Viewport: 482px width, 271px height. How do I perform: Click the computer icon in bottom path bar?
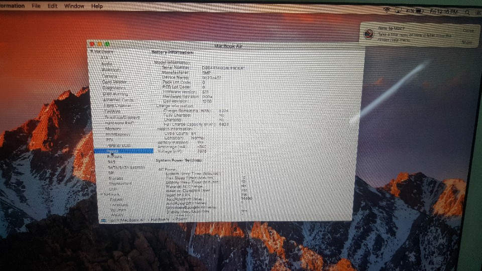tap(103, 220)
